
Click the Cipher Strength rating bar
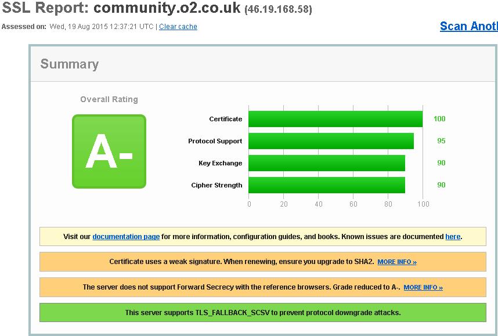tap(326, 185)
